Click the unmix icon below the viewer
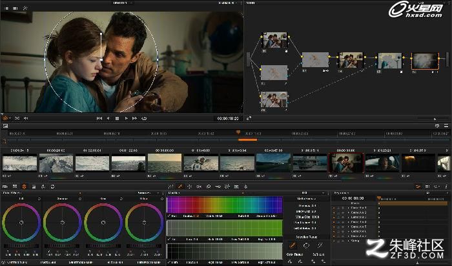452x266 pixels. [x=17, y=118]
